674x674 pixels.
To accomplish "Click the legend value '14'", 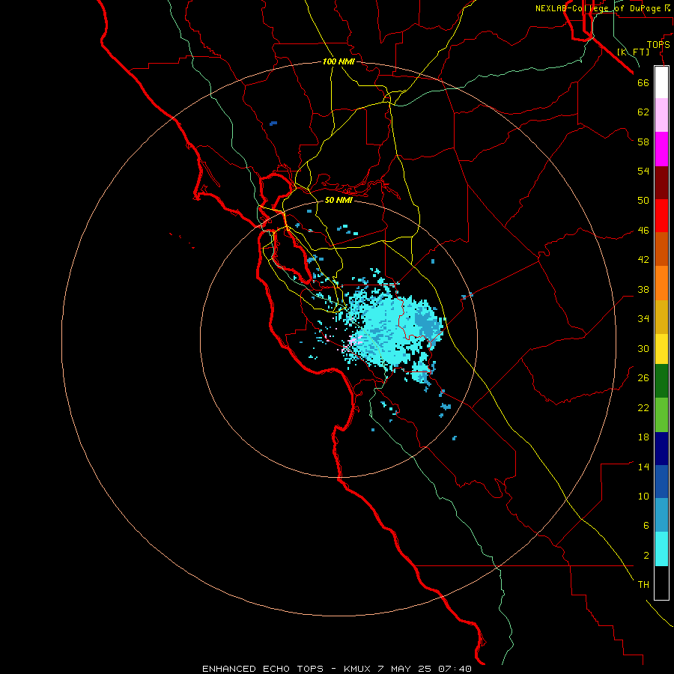I will point(643,467).
